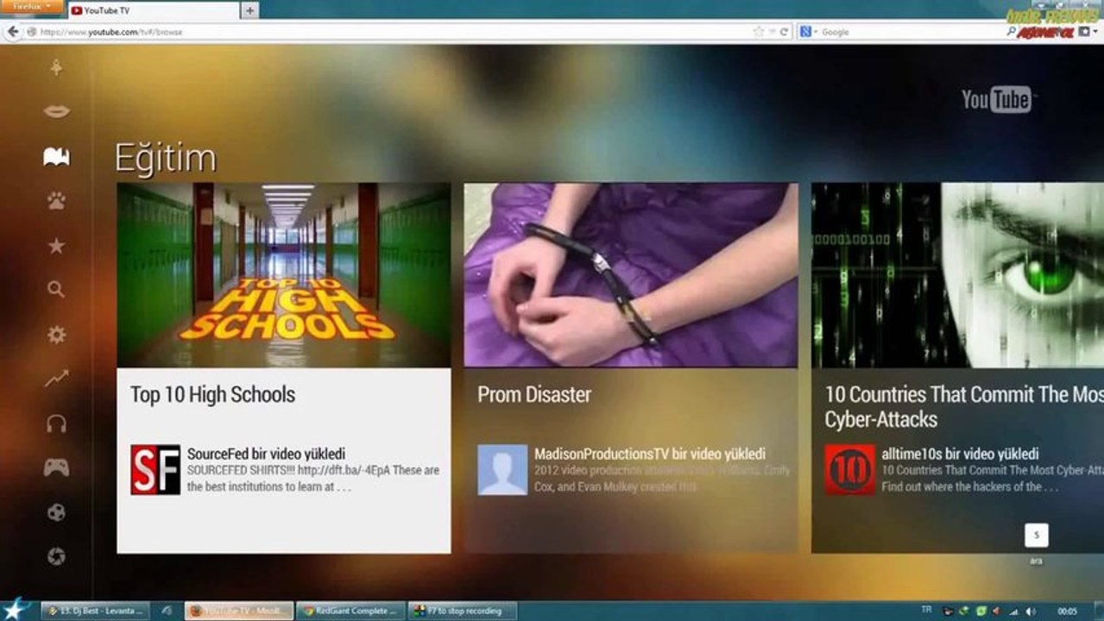Open the Top 10 High Schools thumbnail
Viewport: 1104px width, 621px height.
(284, 275)
